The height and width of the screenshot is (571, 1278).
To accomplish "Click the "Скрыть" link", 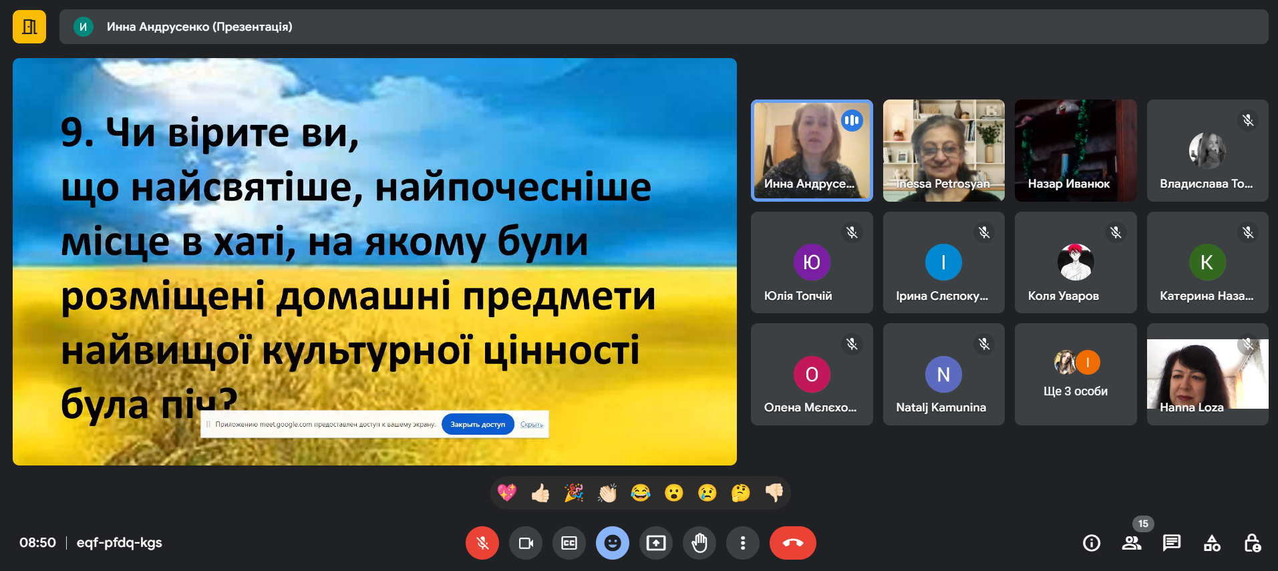I will 532,424.
